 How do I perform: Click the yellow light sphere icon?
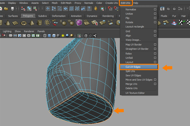coord(63,36)
